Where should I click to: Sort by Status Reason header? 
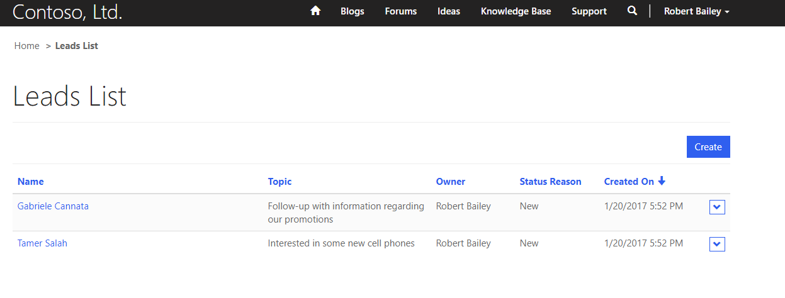[550, 182]
